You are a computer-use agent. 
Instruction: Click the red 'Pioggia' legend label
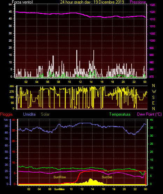[x=6, y=114]
